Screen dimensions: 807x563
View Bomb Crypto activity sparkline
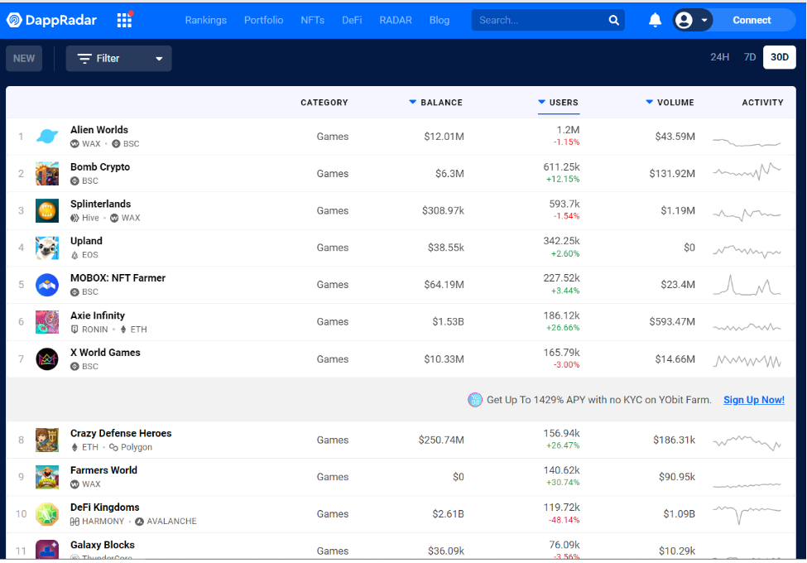[x=747, y=171]
